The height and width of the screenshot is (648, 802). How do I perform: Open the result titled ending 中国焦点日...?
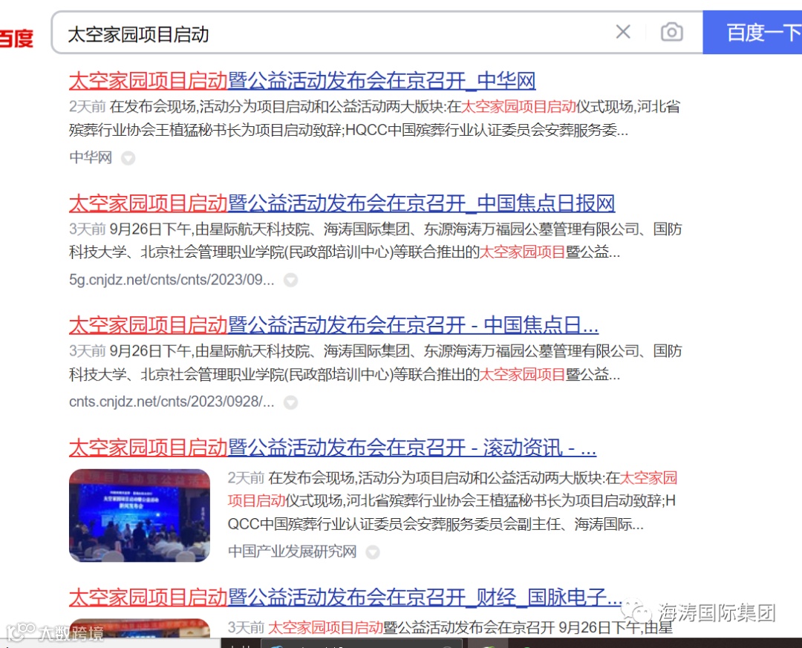333,325
